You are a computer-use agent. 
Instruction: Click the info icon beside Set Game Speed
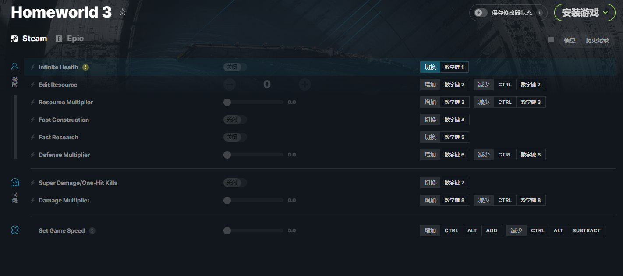pyautogui.click(x=92, y=230)
